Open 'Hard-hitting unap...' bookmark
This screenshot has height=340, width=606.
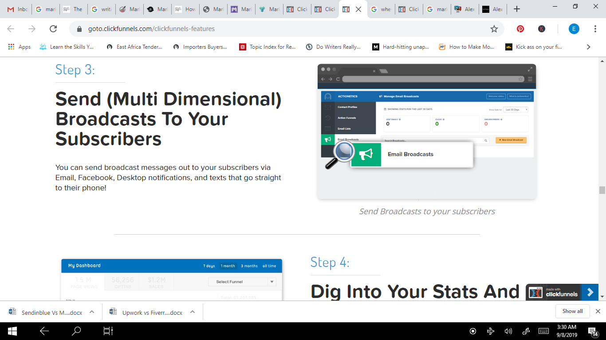pos(401,47)
